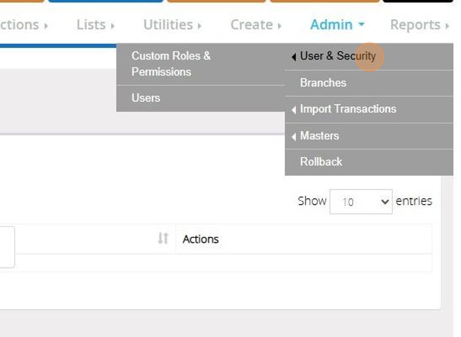
Task: Select Custom Roles & Permissions
Action: point(171,64)
